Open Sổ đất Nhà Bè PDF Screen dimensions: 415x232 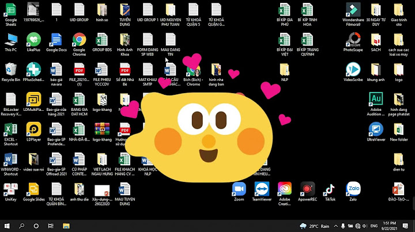pyautogui.click(x=124, y=74)
